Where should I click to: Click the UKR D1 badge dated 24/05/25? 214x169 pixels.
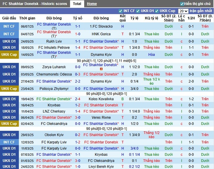pyautogui.click(x=9, y=41)
